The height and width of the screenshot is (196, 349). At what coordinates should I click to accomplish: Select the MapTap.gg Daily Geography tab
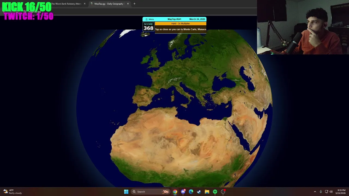coord(109,4)
